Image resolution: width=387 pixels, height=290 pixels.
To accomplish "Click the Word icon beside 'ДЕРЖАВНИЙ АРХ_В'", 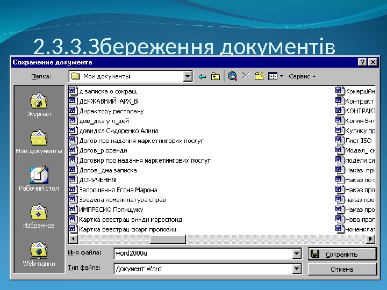I will pyautogui.click(x=73, y=101).
